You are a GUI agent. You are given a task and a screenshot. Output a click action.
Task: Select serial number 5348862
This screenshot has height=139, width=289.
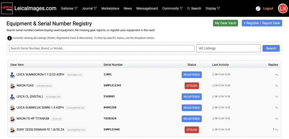pyautogui.click(x=109, y=96)
